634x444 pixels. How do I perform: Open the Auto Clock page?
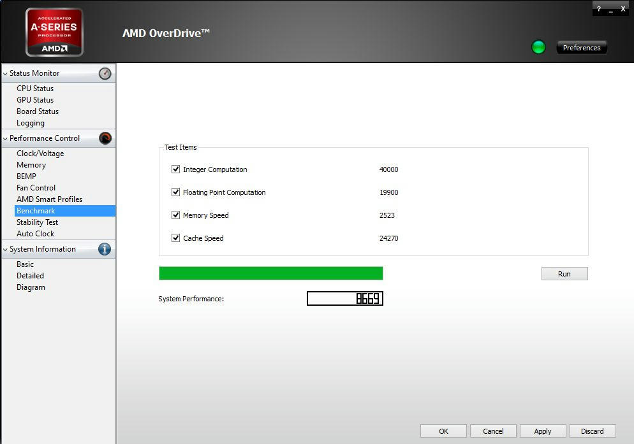point(35,234)
